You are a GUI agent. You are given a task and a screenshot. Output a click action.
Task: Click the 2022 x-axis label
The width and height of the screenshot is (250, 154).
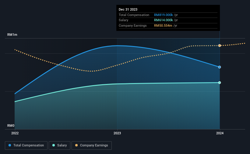tap(15, 133)
